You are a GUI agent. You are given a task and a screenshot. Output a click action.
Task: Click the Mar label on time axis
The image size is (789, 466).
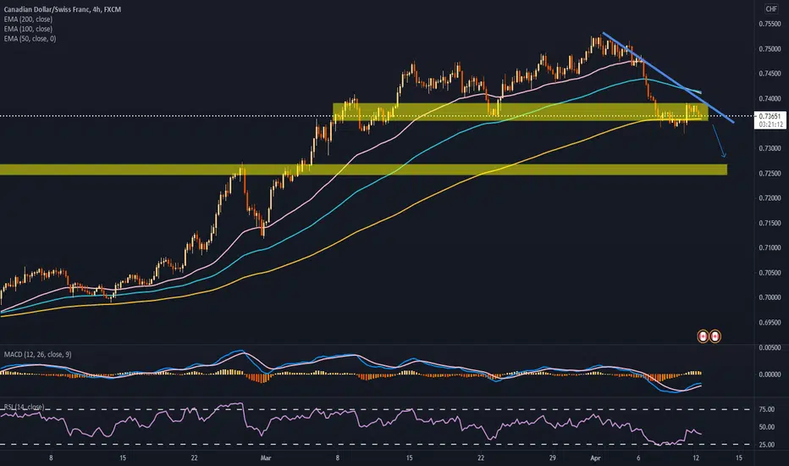click(266, 458)
